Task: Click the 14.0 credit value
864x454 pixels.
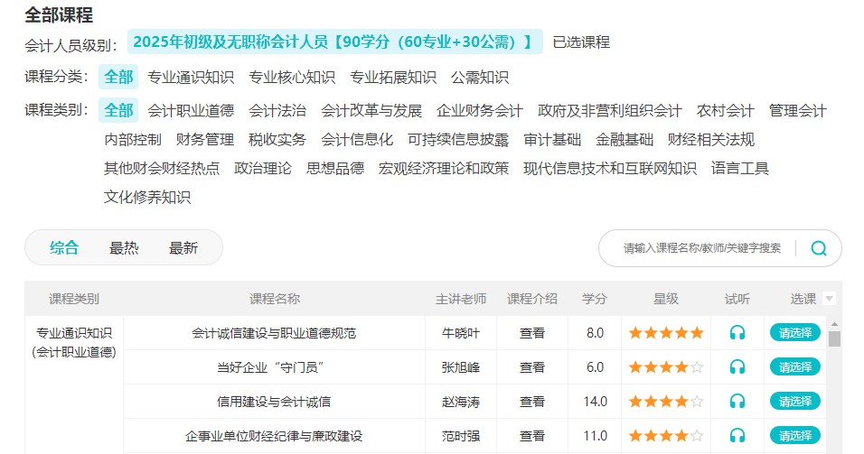Action: click(595, 401)
